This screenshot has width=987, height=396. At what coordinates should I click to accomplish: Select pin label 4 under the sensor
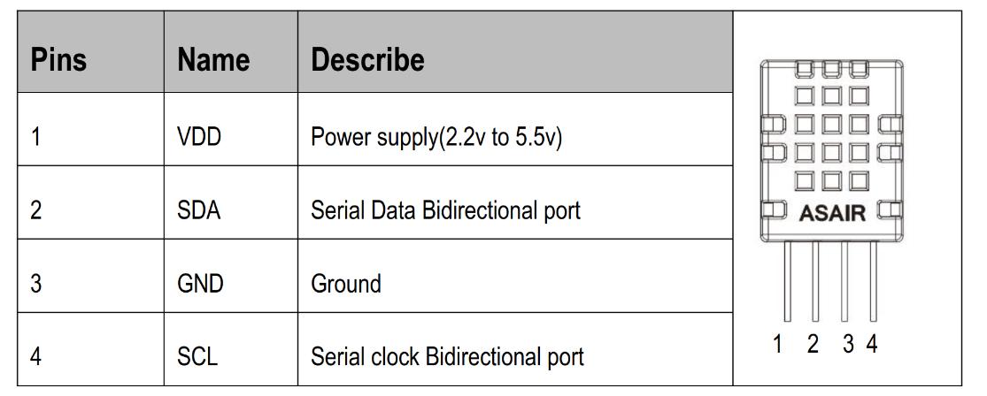(x=872, y=344)
